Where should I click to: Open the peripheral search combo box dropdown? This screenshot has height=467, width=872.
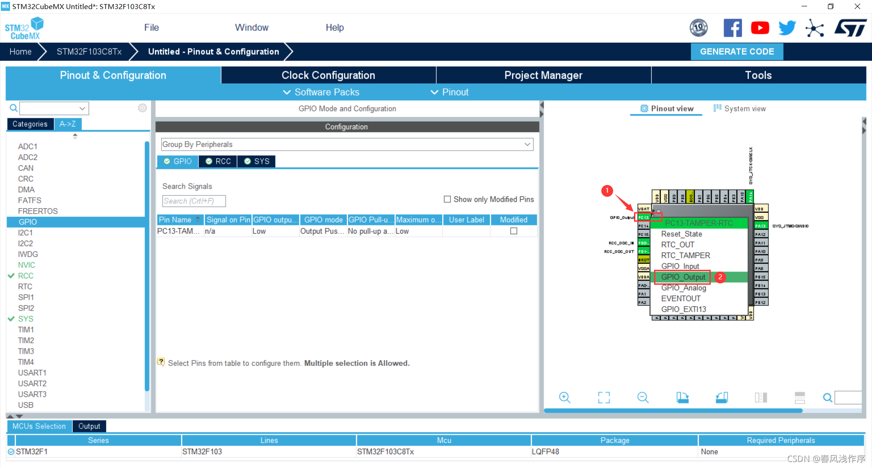tap(82, 108)
